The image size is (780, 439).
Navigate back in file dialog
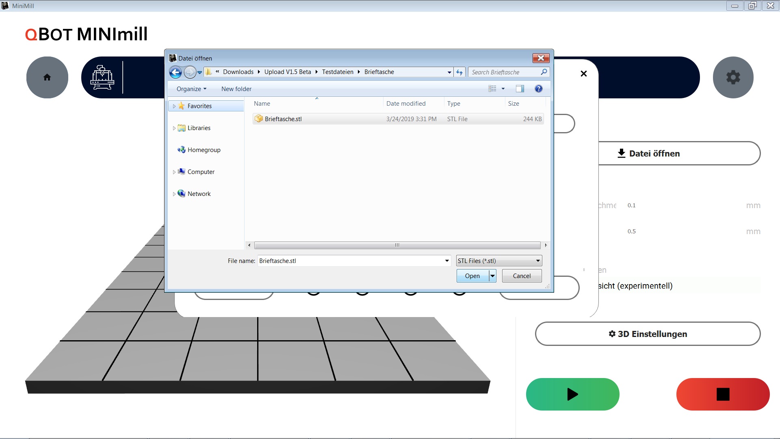pos(175,72)
